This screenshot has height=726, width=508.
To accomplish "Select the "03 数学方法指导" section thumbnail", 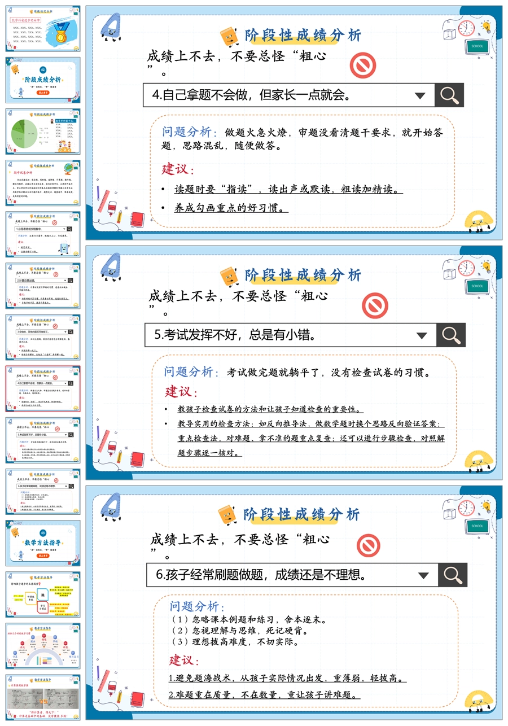I will (x=43, y=543).
